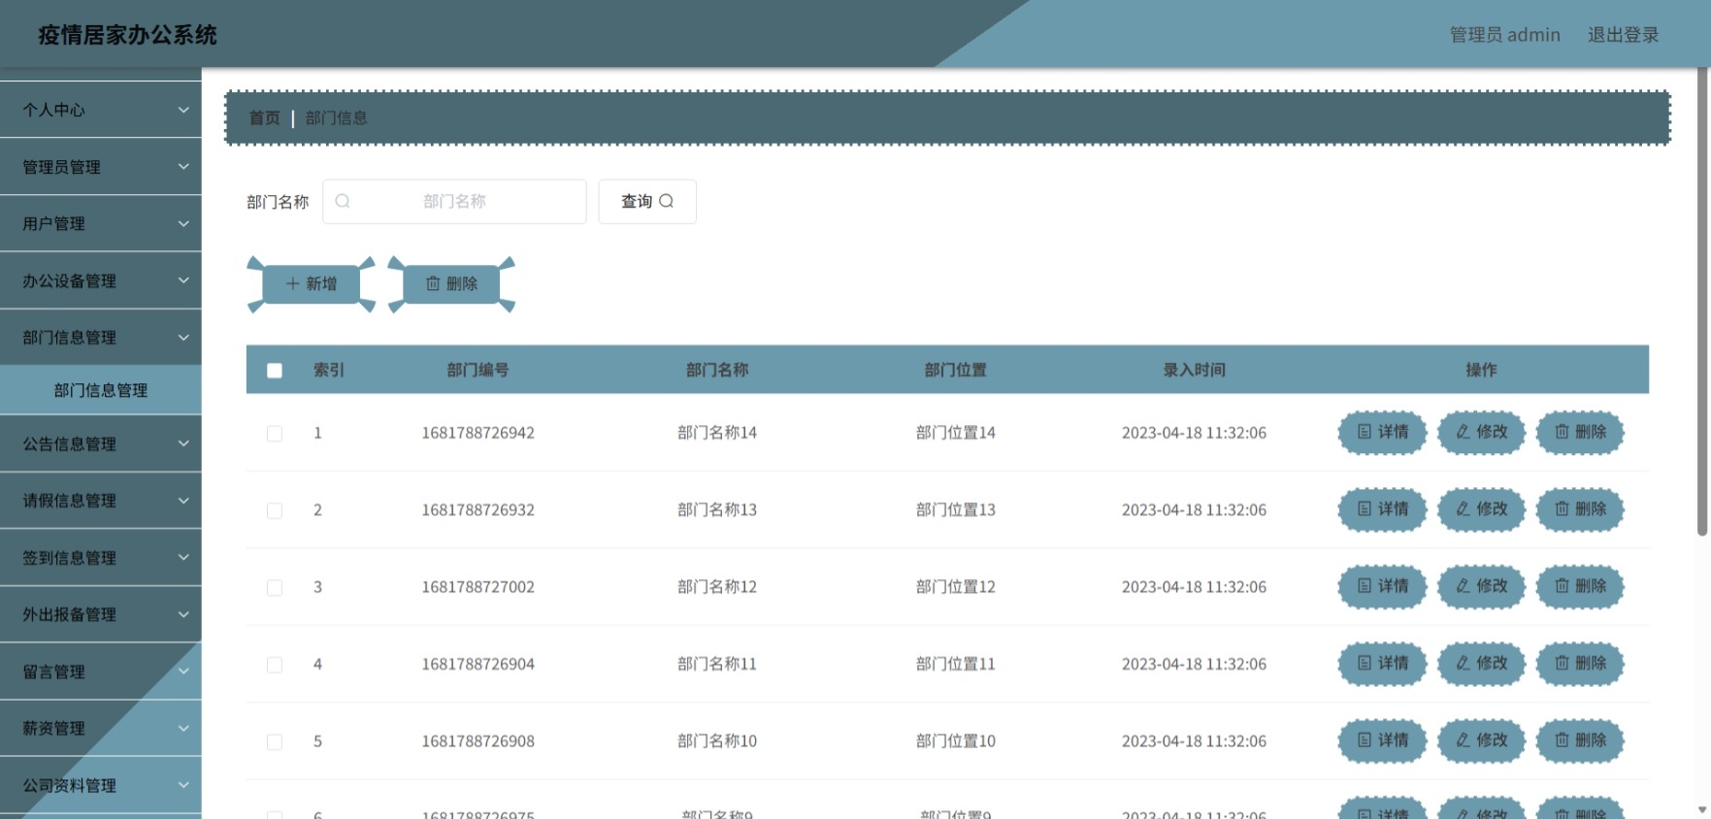1711x819 pixels.
Task: Click the 新增 add button
Action: [x=312, y=284]
